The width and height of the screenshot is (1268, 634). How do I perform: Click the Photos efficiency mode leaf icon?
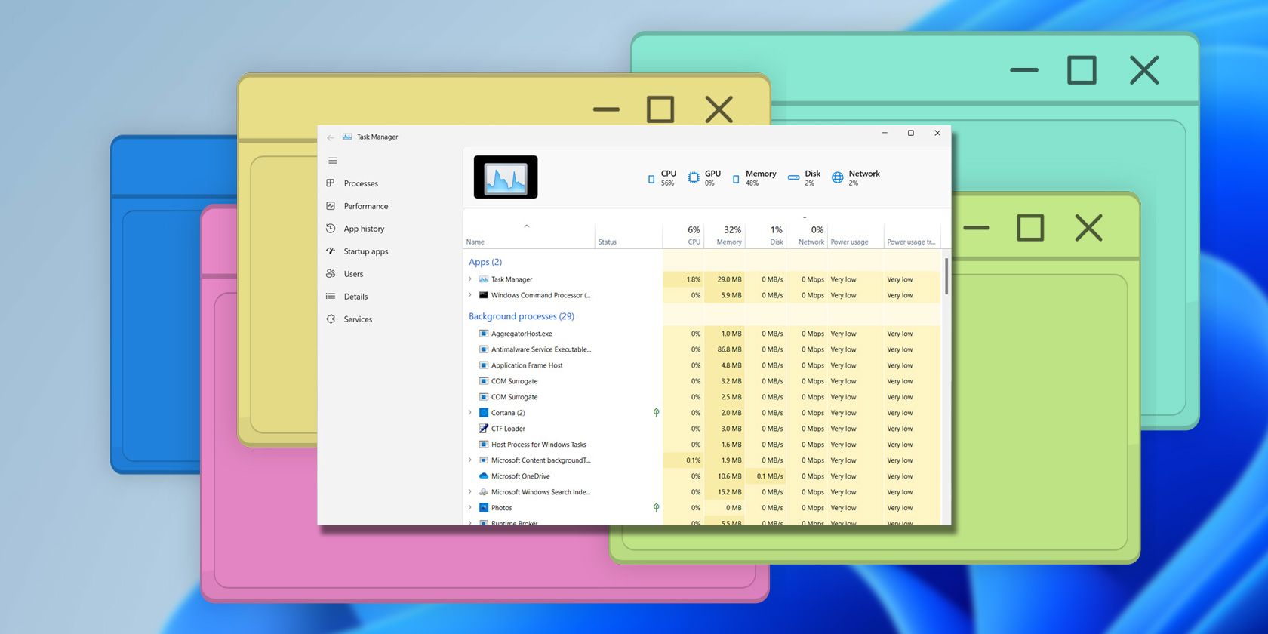coord(656,508)
